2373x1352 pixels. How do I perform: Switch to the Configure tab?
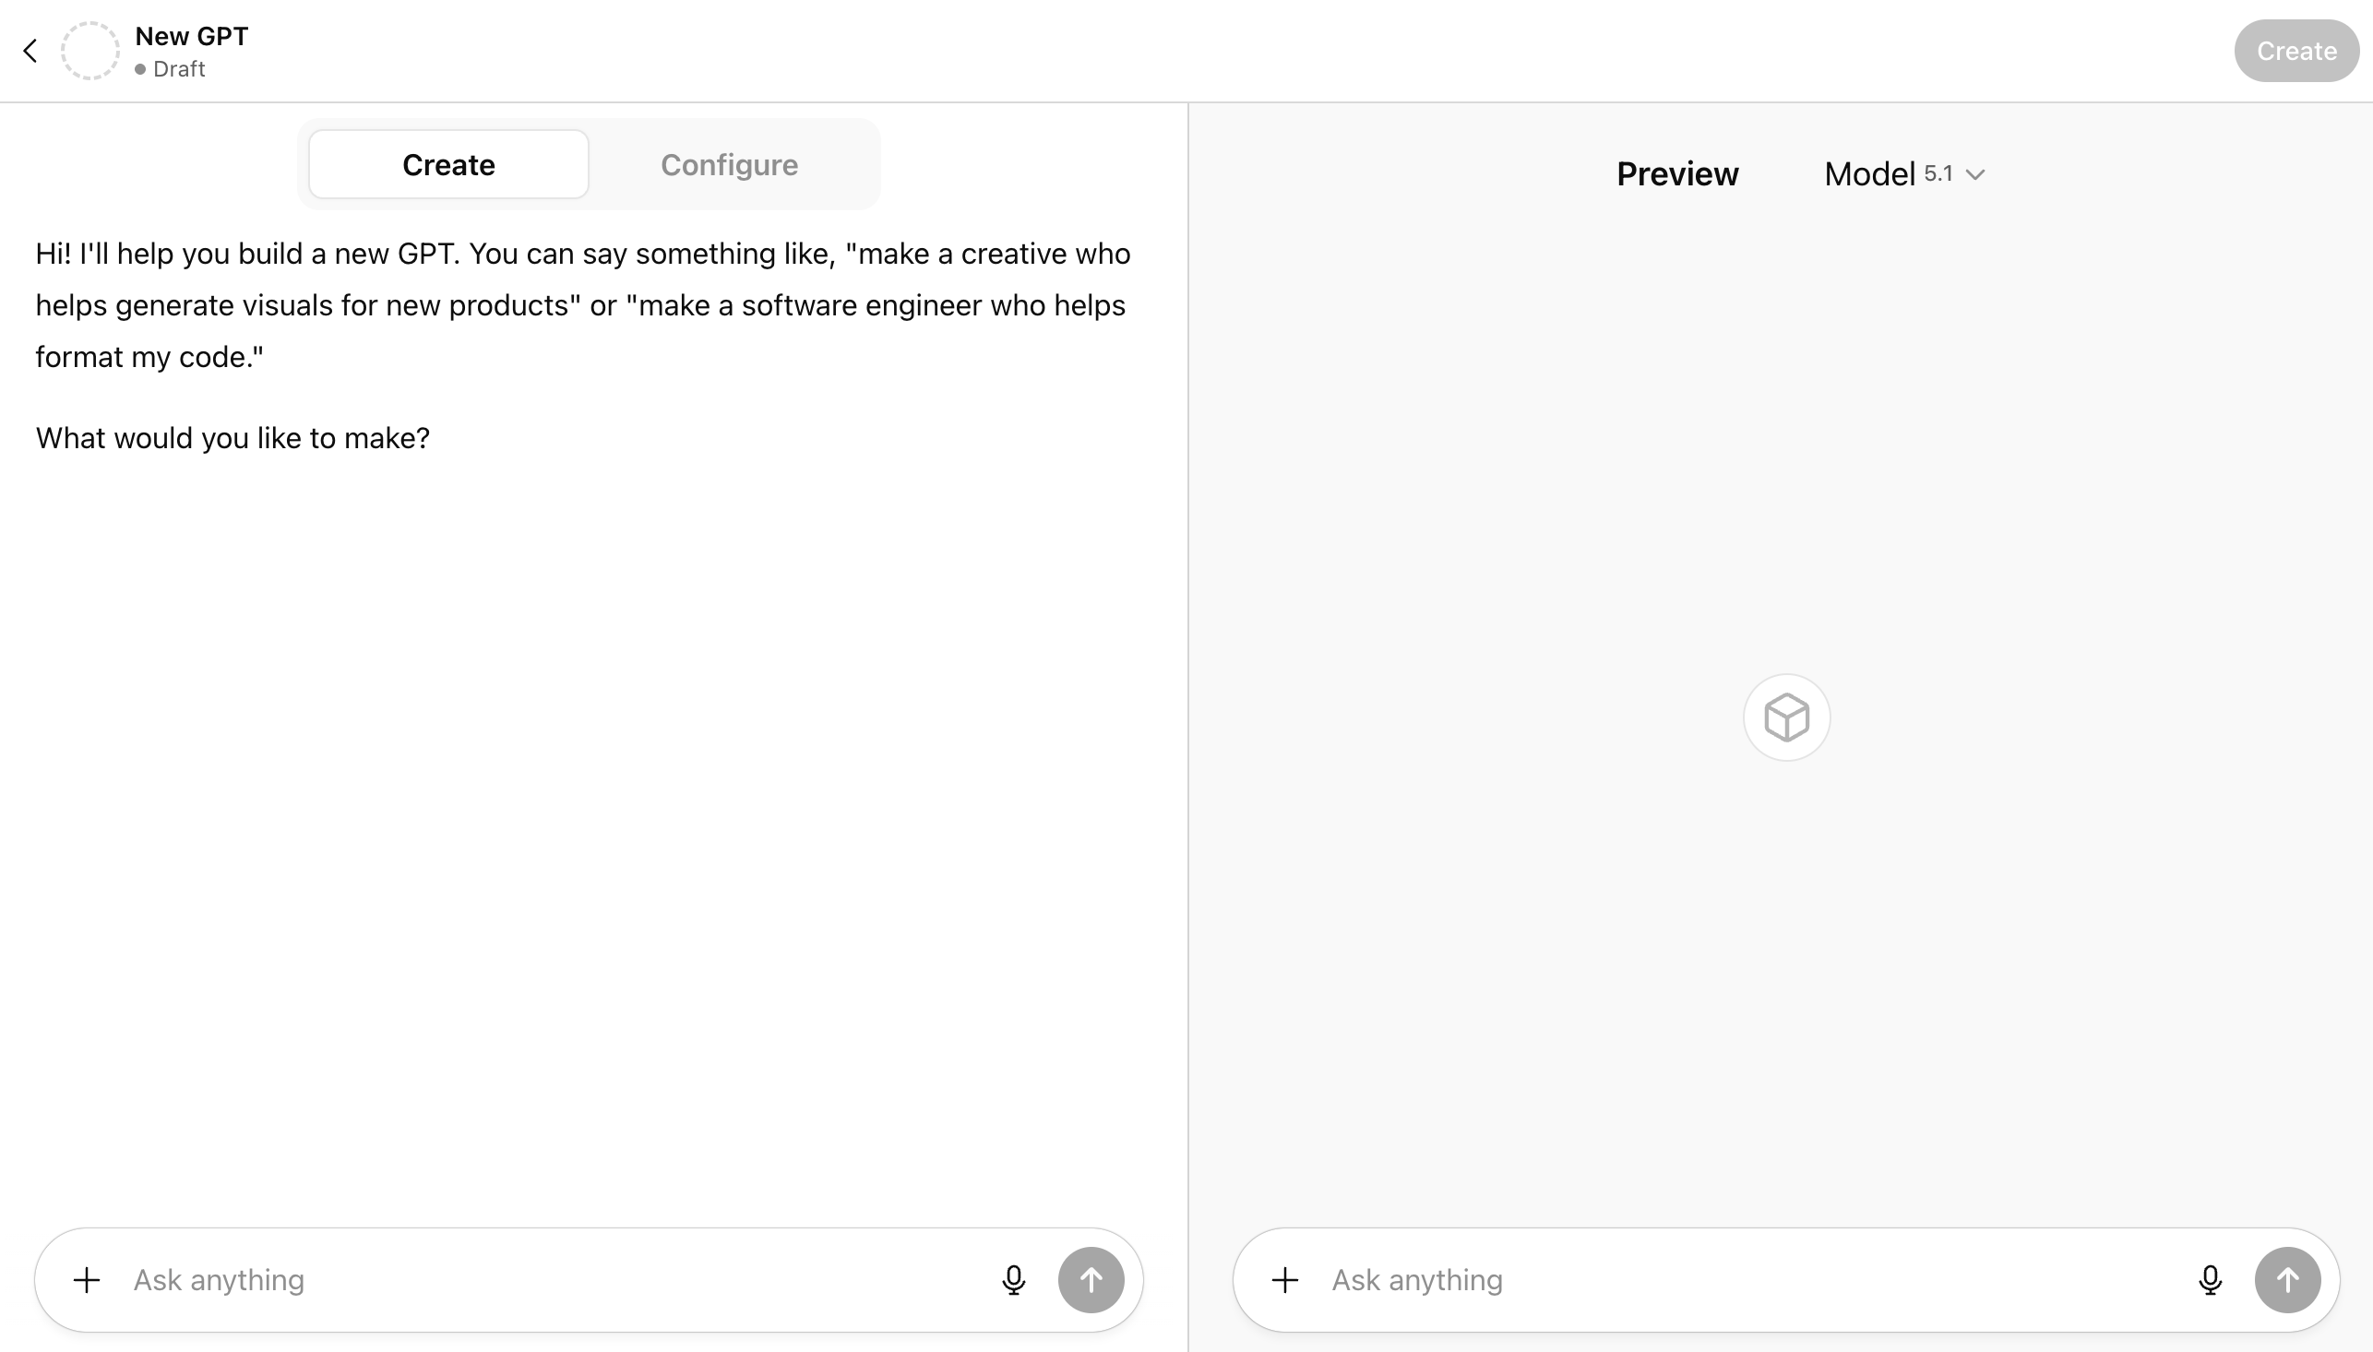[729, 164]
